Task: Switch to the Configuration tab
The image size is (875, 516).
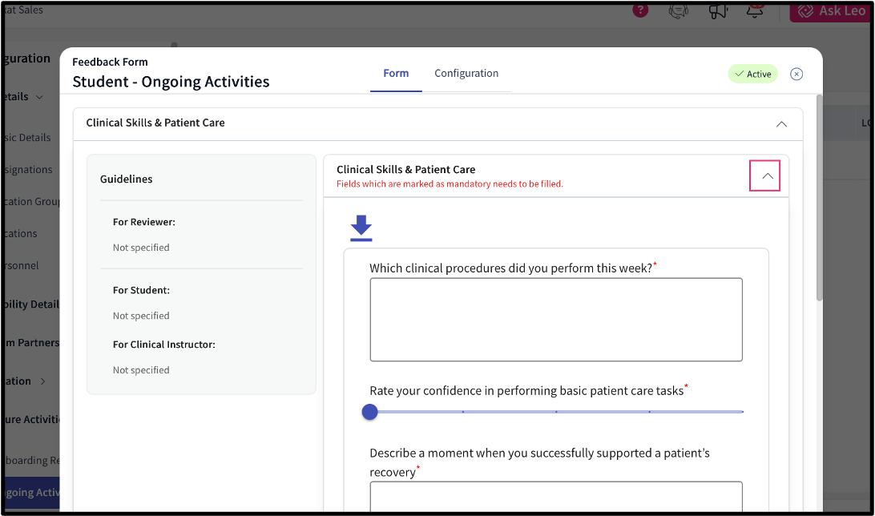Action: click(x=466, y=73)
